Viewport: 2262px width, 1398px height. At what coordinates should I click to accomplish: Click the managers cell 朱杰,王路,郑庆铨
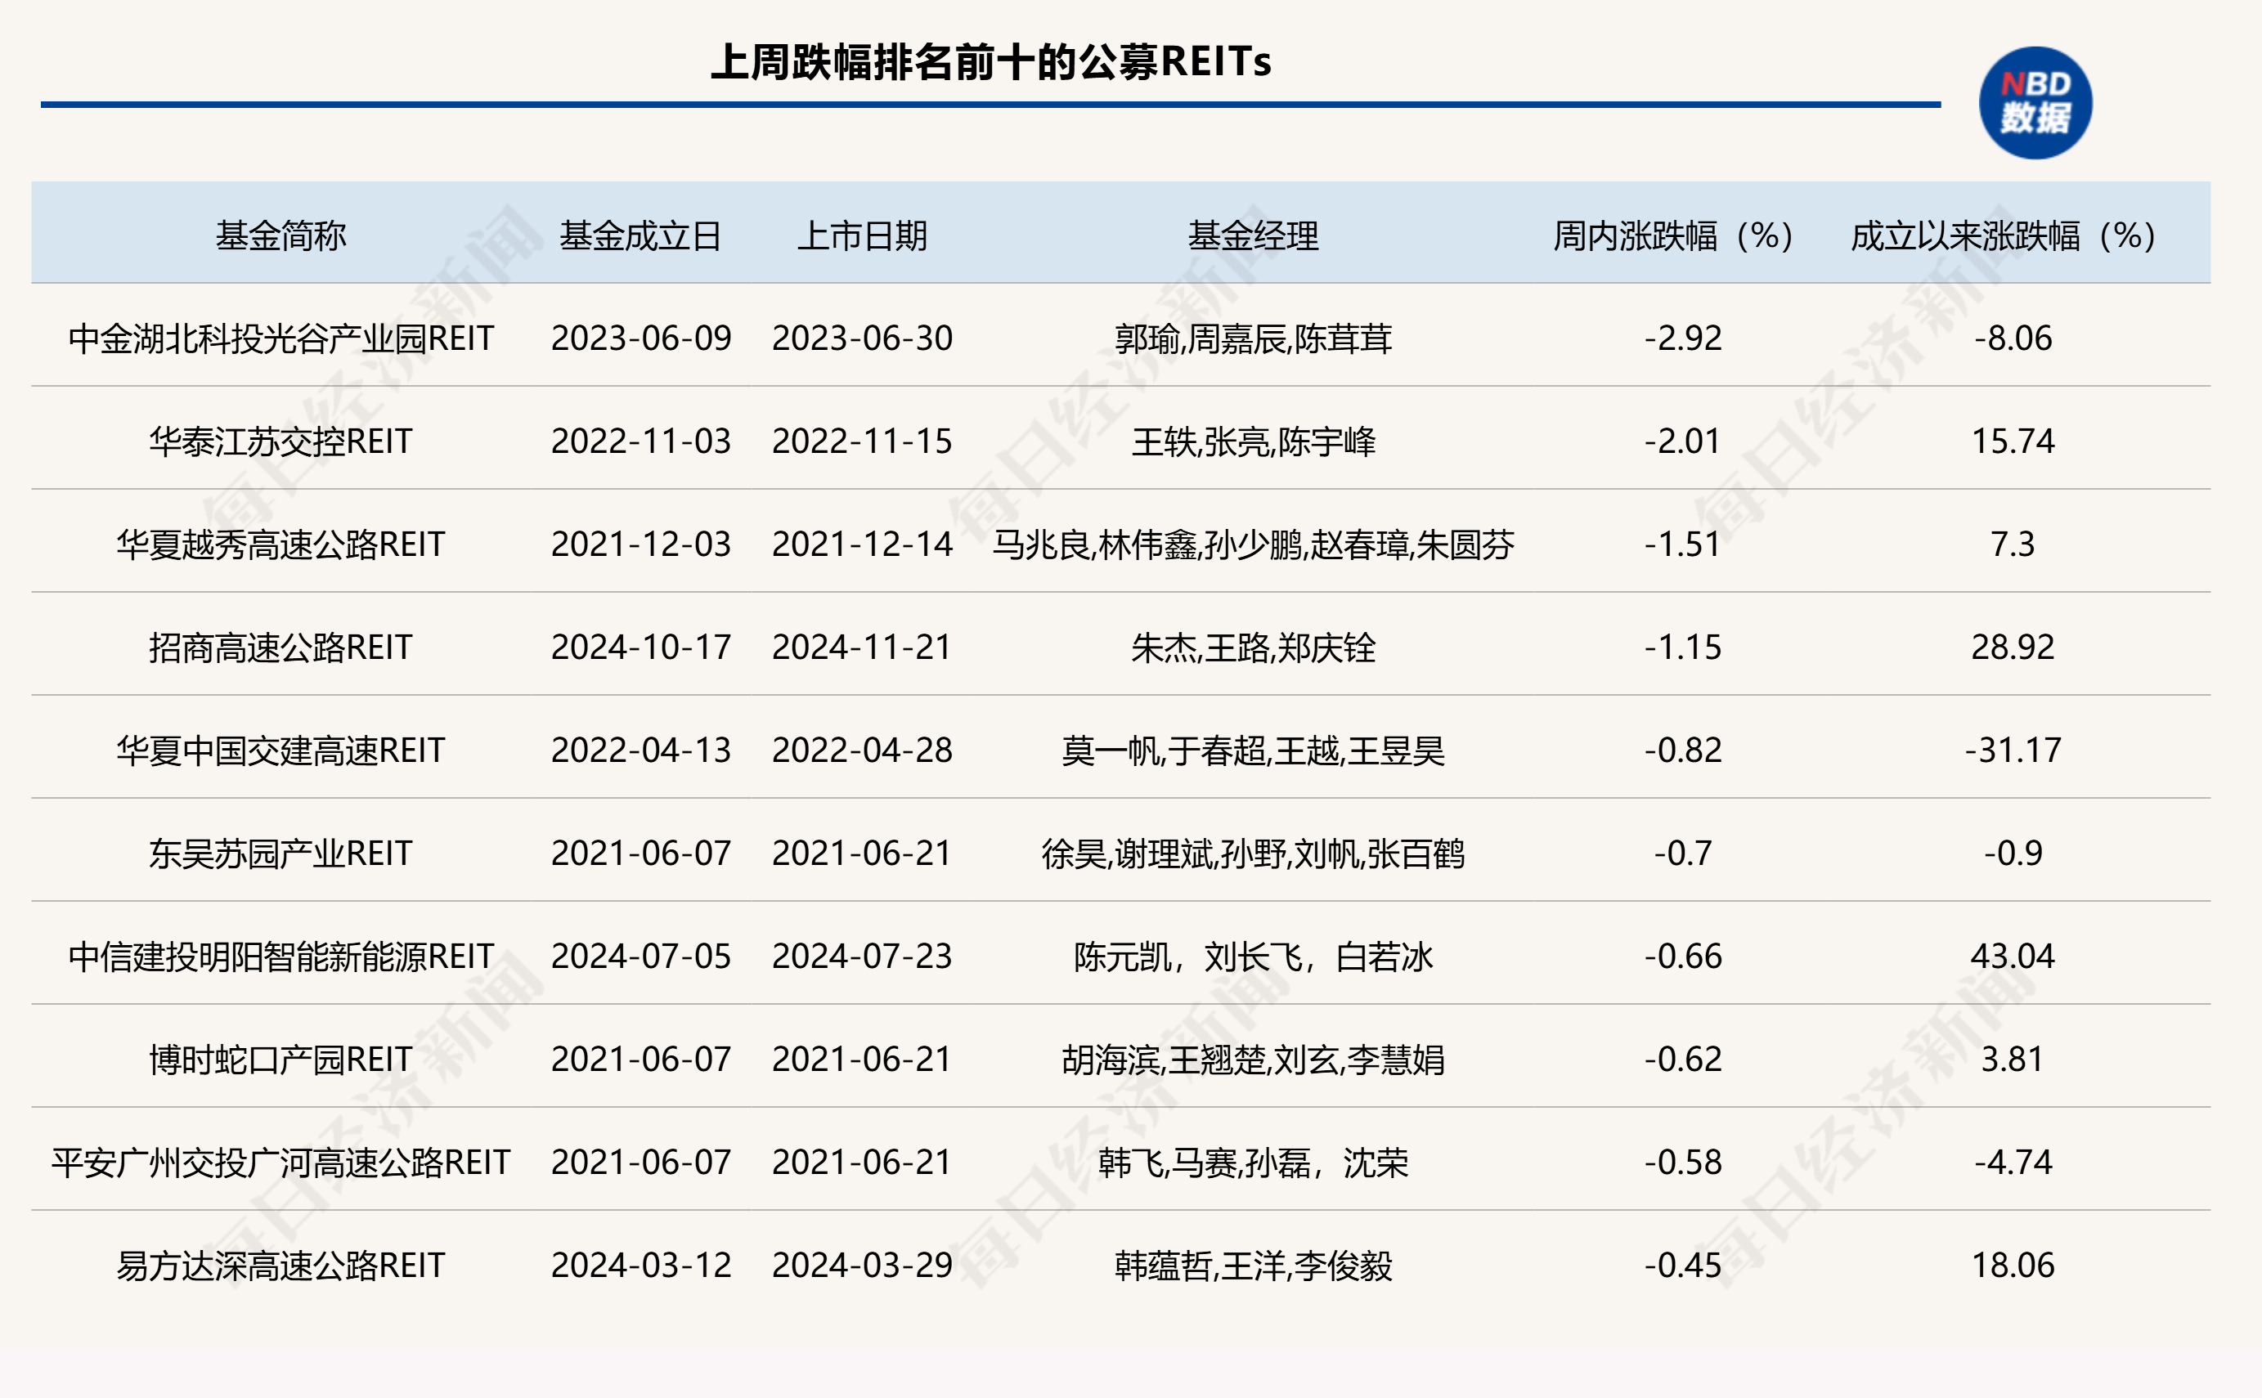[x=1253, y=647]
